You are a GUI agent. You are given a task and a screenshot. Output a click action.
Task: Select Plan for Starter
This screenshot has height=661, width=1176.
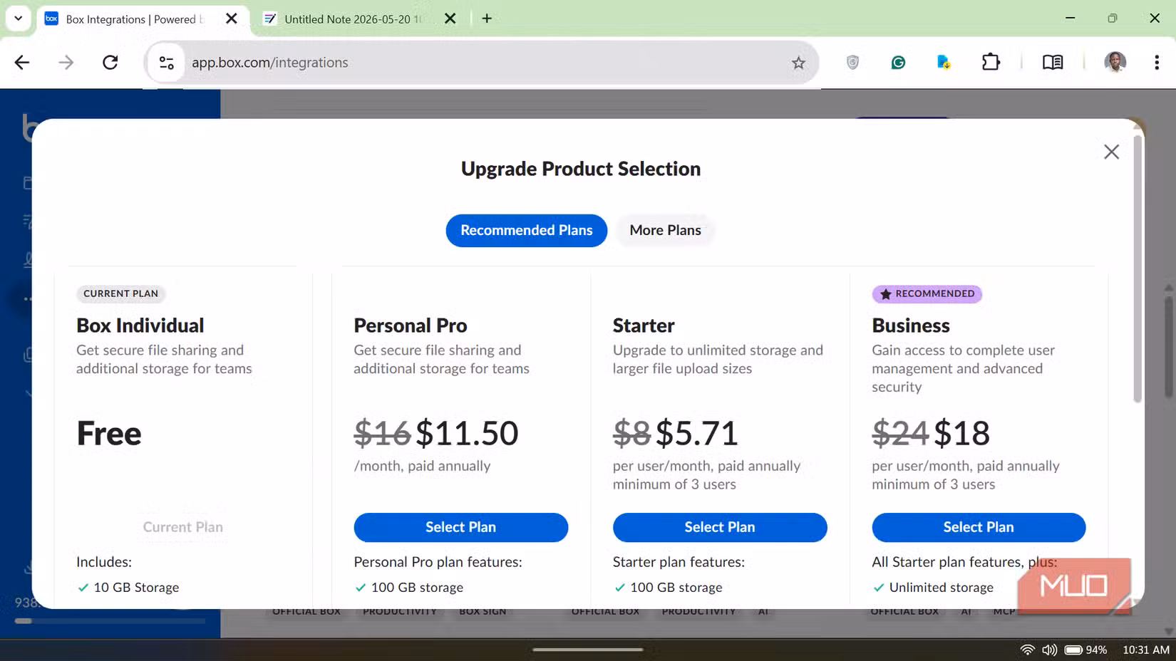coord(720,527)
